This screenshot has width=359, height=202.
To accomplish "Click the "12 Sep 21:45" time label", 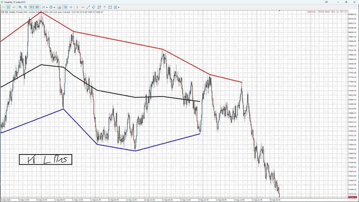I will (x=149, y=200).
